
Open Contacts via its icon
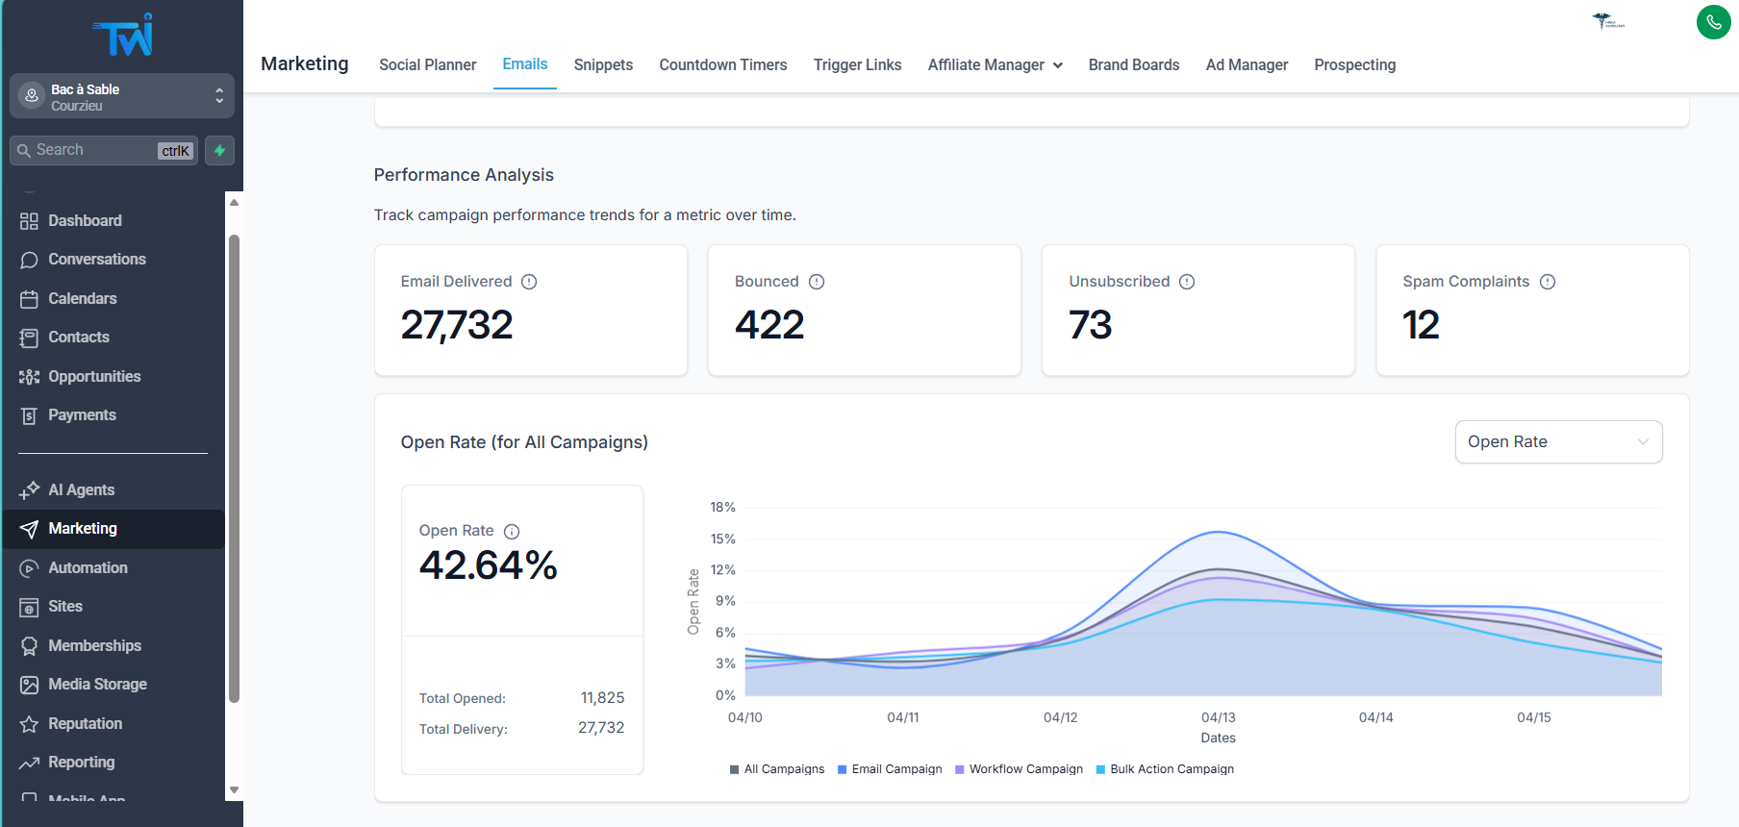click(x=29, y=338)
